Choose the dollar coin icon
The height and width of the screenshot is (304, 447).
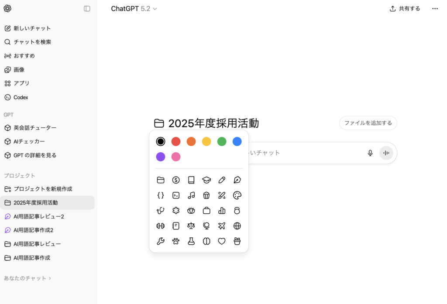pyautogui.click(x=176, y=180)
